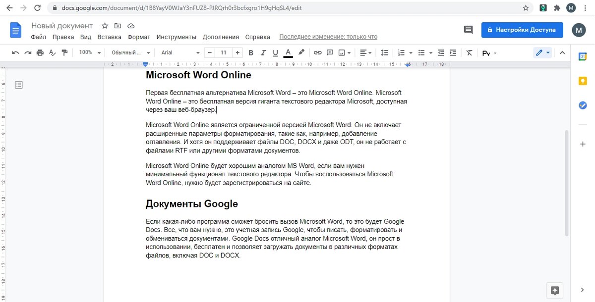
Task: Run spelling check from toolbar
Action: coord(52,52)
